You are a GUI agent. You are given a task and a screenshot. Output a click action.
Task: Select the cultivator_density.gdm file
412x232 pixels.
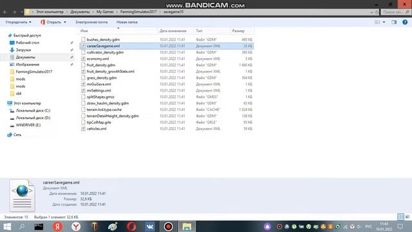tap(105, 52)
